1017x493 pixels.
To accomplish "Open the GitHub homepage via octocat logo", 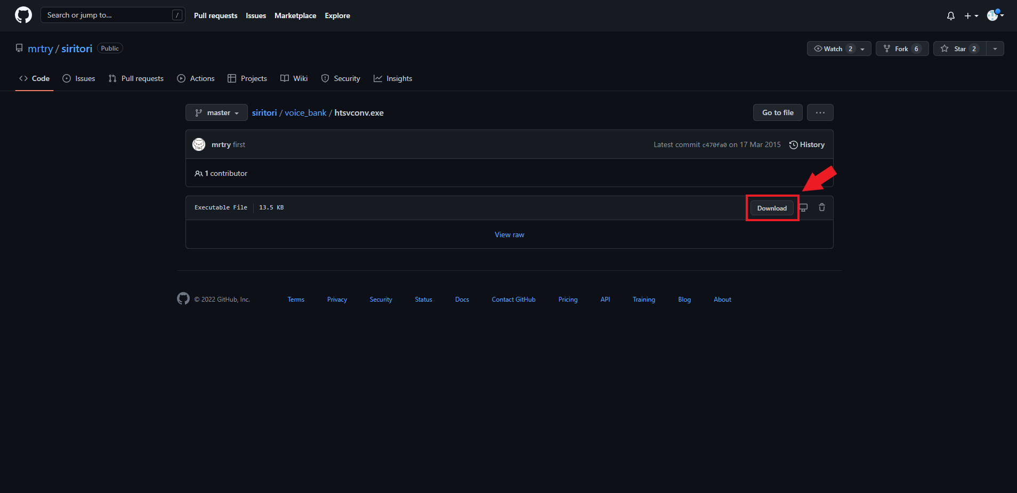I will pyautogui.click(x=23, y=15).
